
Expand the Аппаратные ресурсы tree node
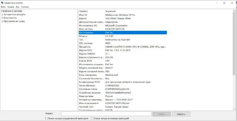pos(2,14)
